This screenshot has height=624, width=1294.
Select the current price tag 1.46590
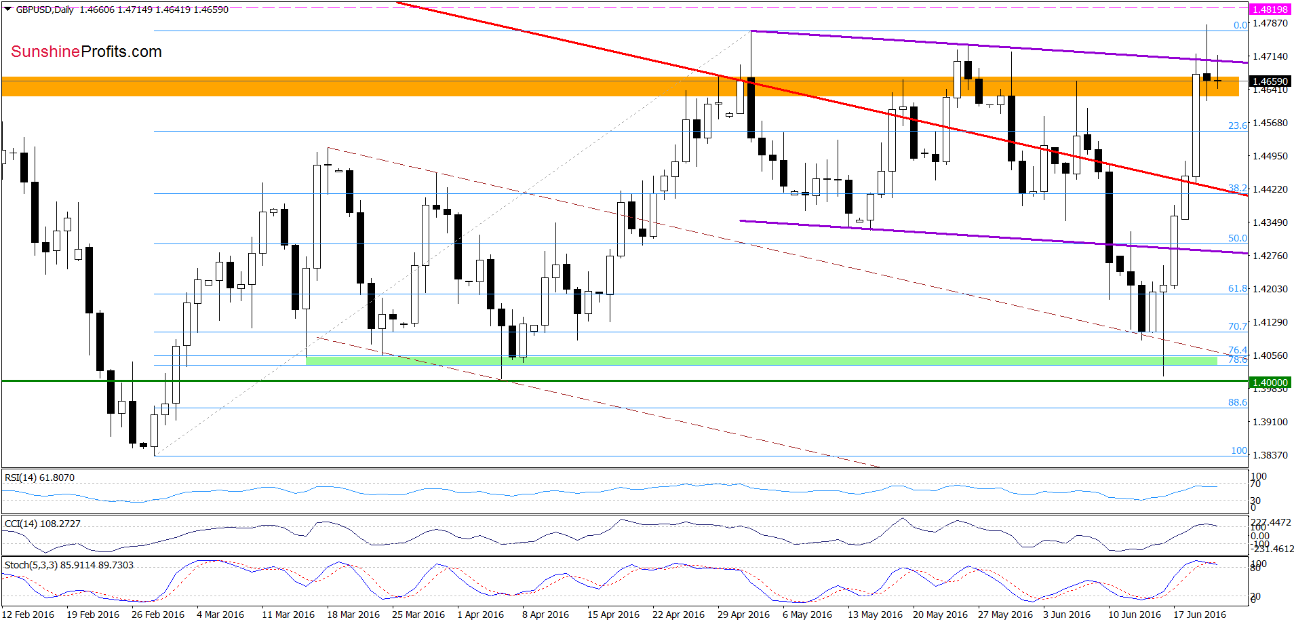pyautogui.click(x=1270, y=81)
